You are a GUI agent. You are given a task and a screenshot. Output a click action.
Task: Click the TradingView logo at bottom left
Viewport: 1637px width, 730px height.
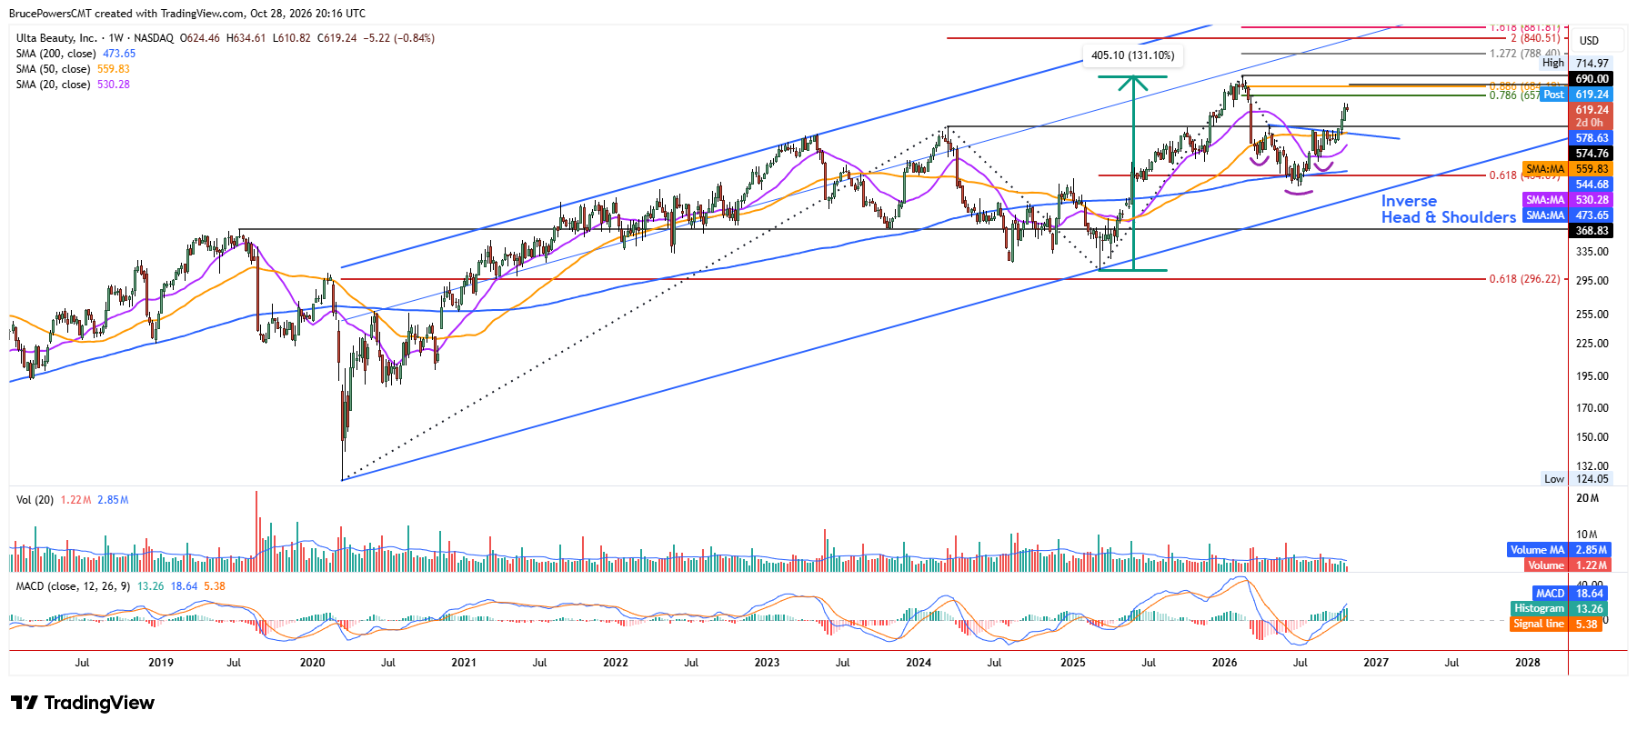82,703
